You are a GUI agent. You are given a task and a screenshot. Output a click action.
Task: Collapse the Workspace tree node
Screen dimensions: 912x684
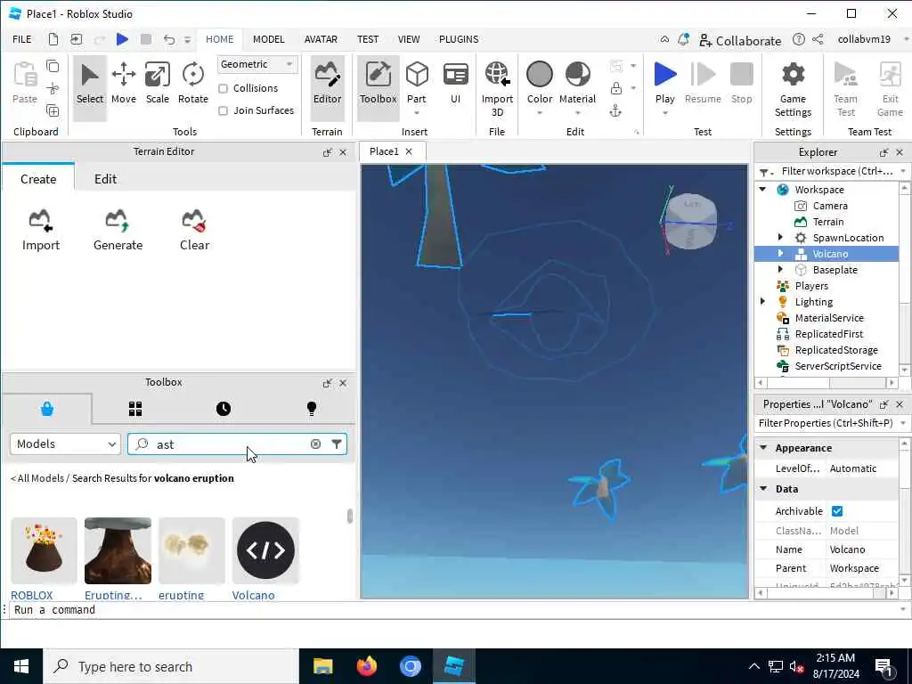coord(762,189)
